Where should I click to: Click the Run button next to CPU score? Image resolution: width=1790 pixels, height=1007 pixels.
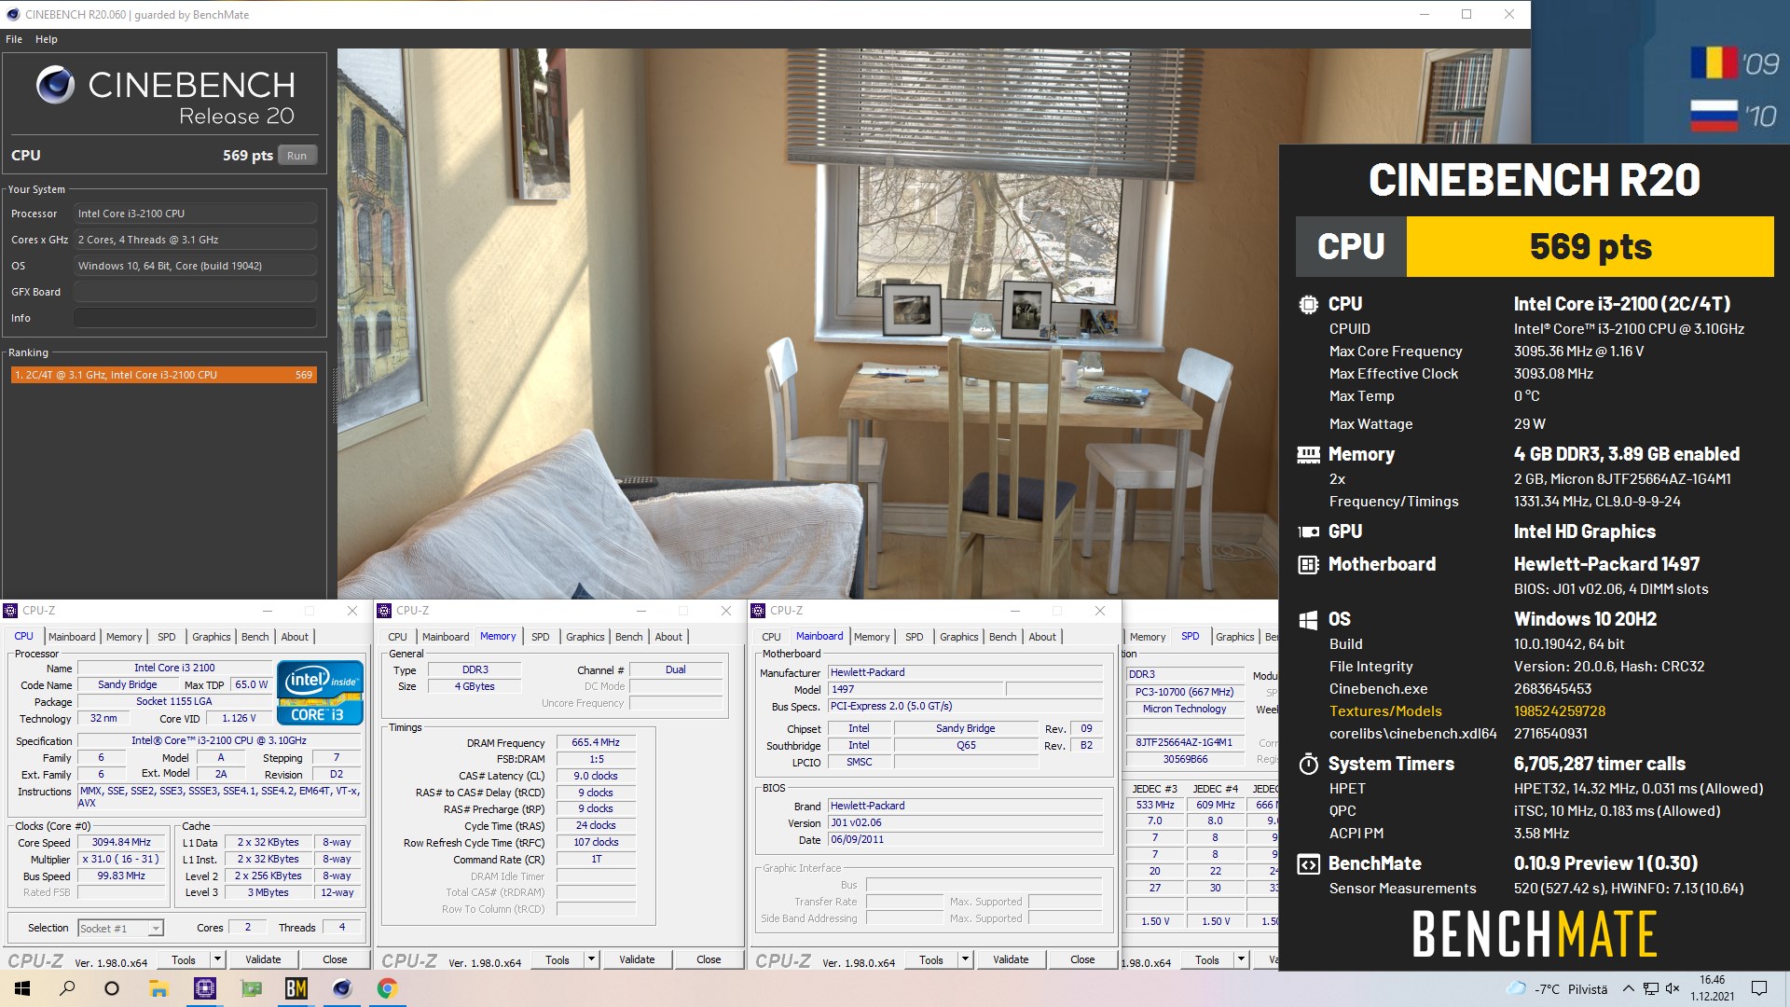tap(297, 156)
